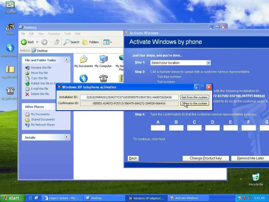Click the Address bar showing Desktop
This screenshot has width=269, height=202.
pyautogui.click(x=77, y=51)
